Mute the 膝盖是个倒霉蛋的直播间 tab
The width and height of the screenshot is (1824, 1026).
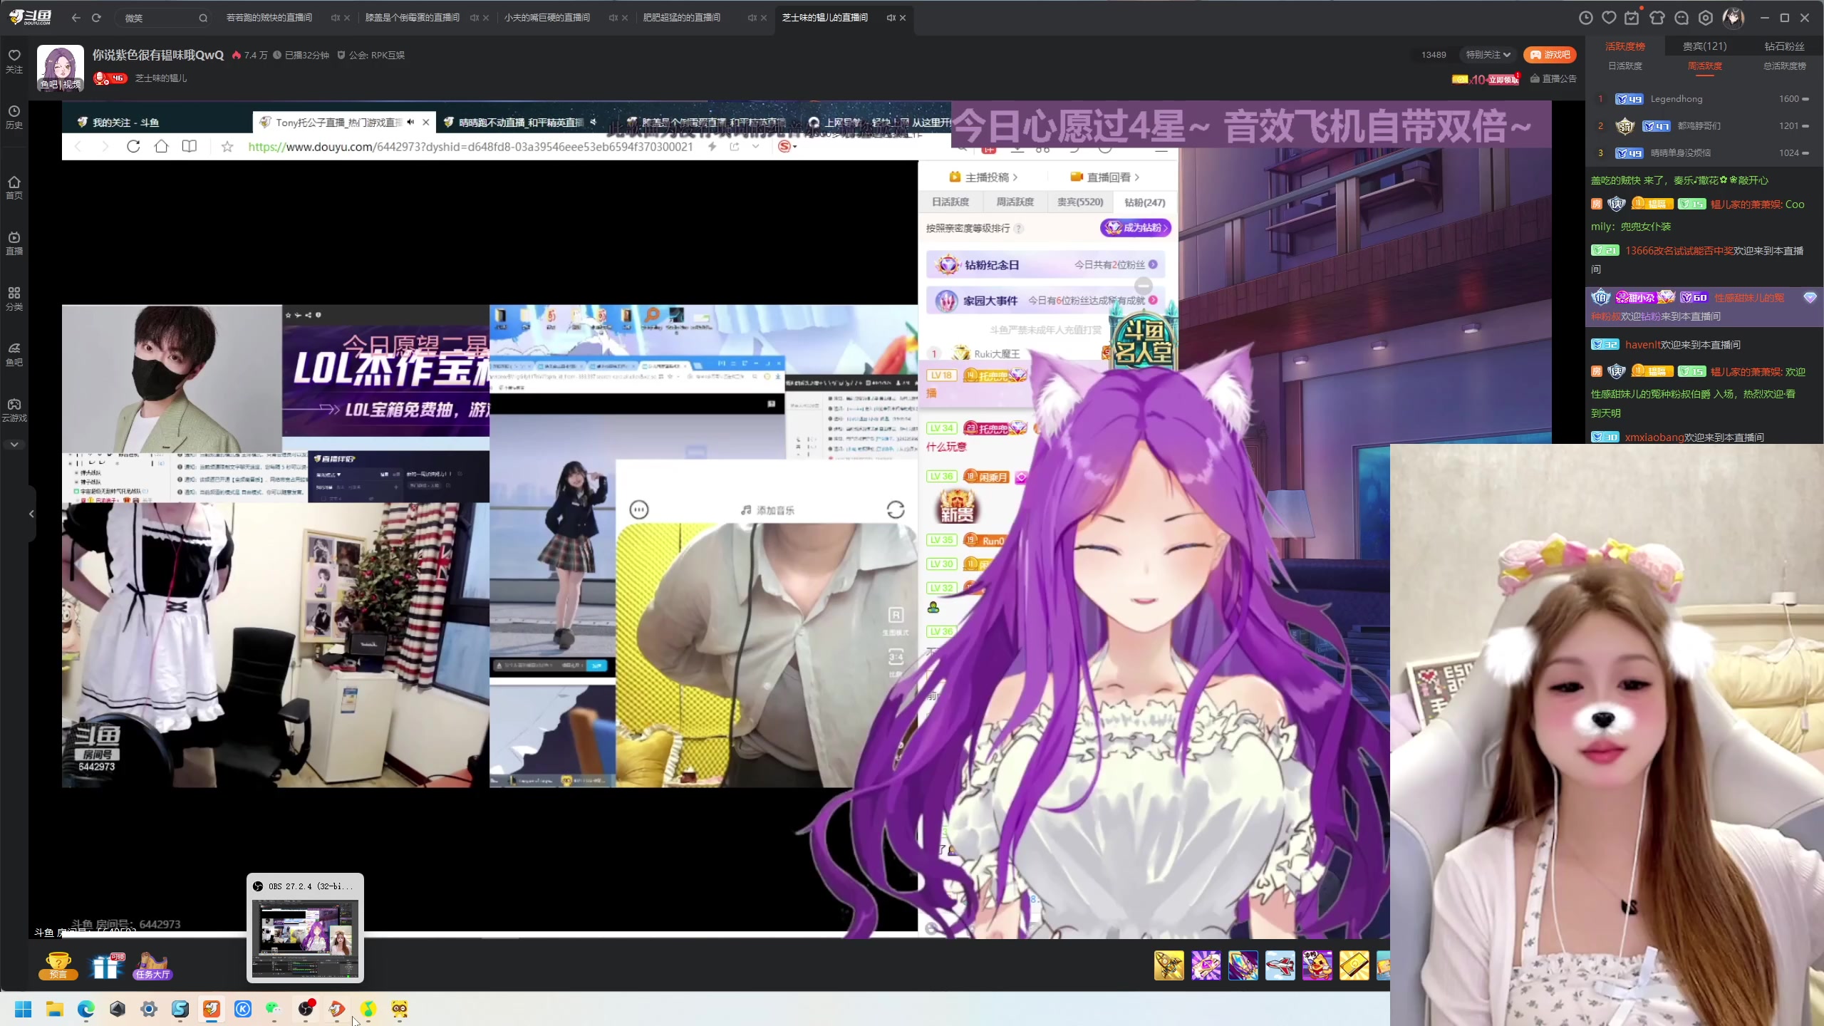pyautogui.click(x=475, y=18)
